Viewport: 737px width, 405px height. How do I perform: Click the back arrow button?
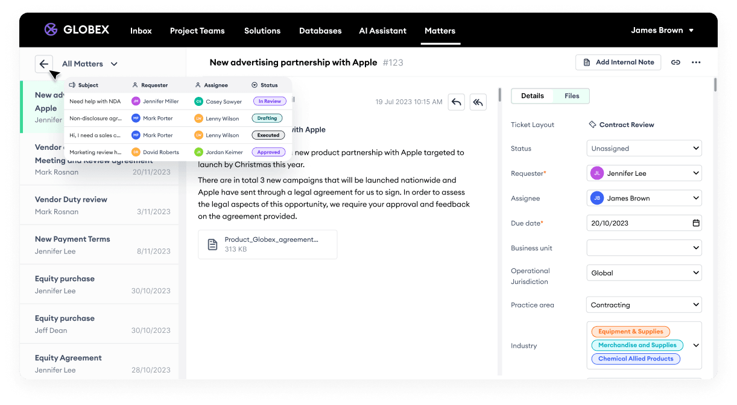point(44,64)
